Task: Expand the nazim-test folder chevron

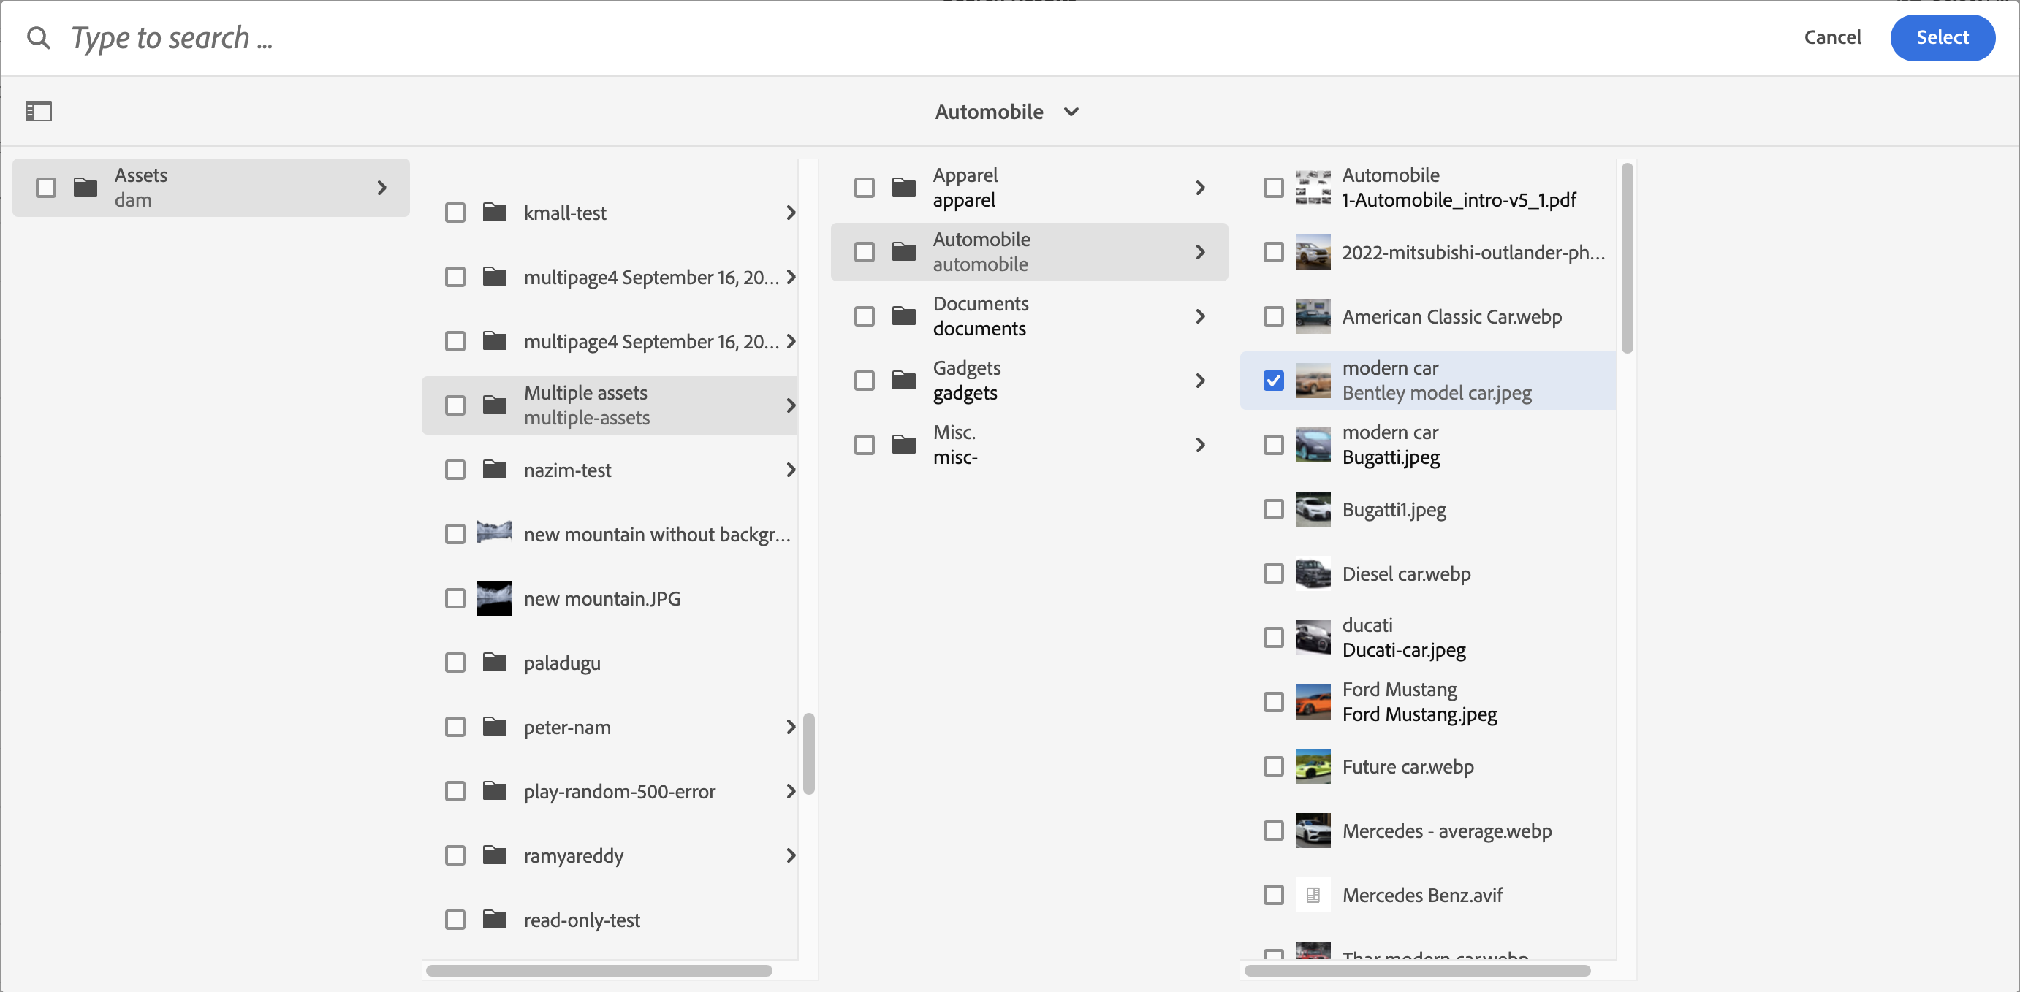Action: tap(791, 470)
